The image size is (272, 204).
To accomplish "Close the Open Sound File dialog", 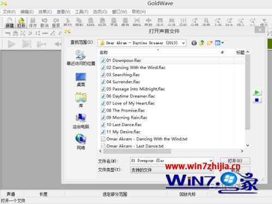I will pos(259,30).
